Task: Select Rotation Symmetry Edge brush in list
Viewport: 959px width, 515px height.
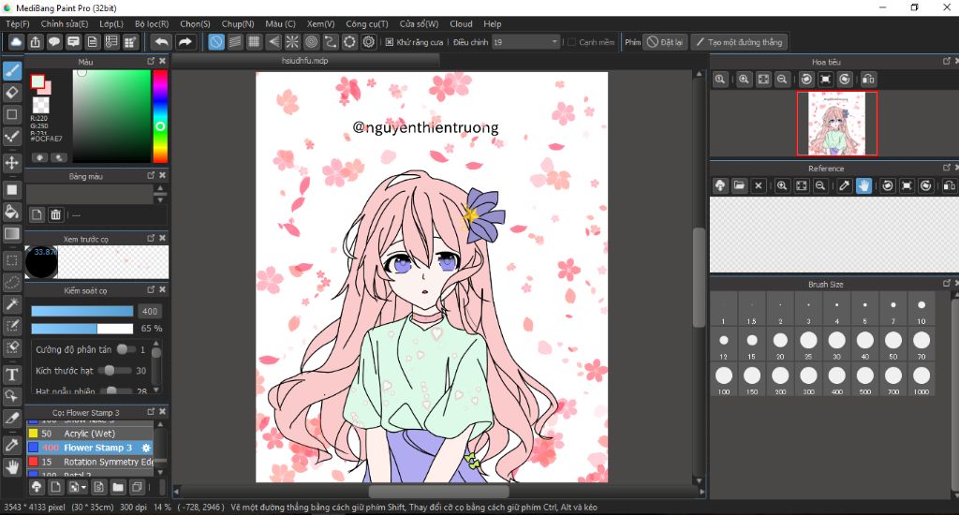Action: coord(89,462)
